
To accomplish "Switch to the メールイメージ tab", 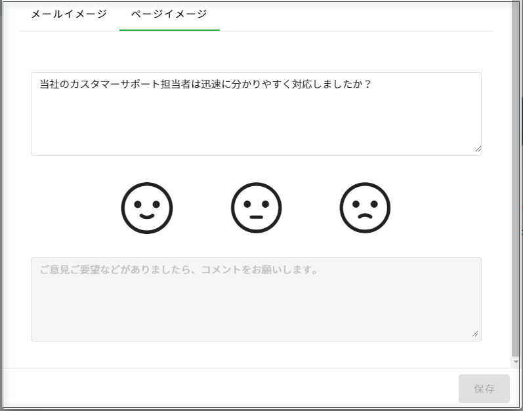I will point(69,14).
